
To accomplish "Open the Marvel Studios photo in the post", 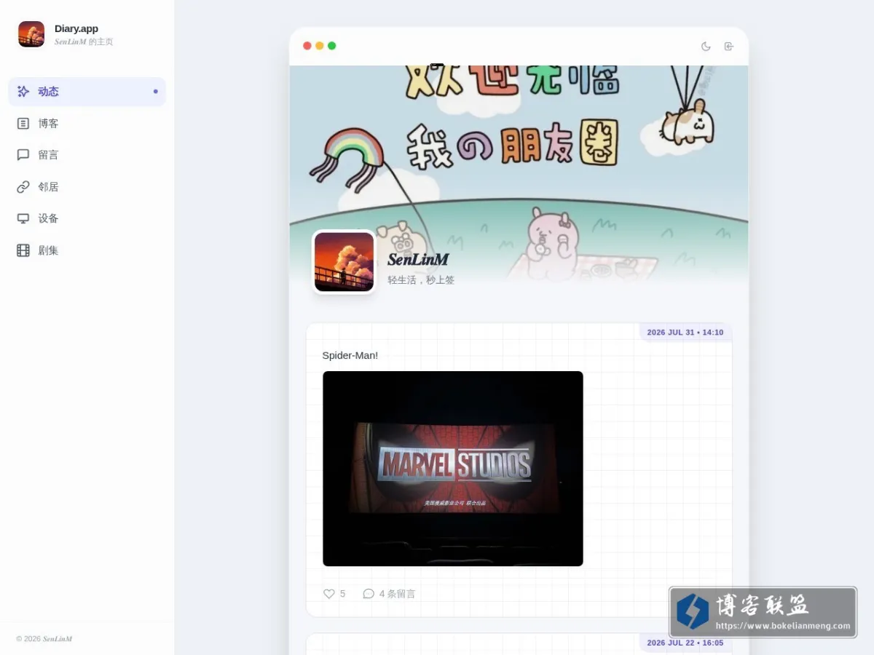I will coord(453,469).
